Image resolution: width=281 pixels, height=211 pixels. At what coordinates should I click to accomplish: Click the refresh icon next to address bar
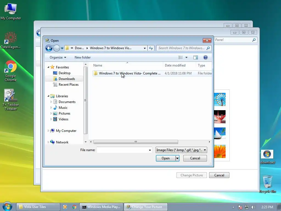pos(151,48)
